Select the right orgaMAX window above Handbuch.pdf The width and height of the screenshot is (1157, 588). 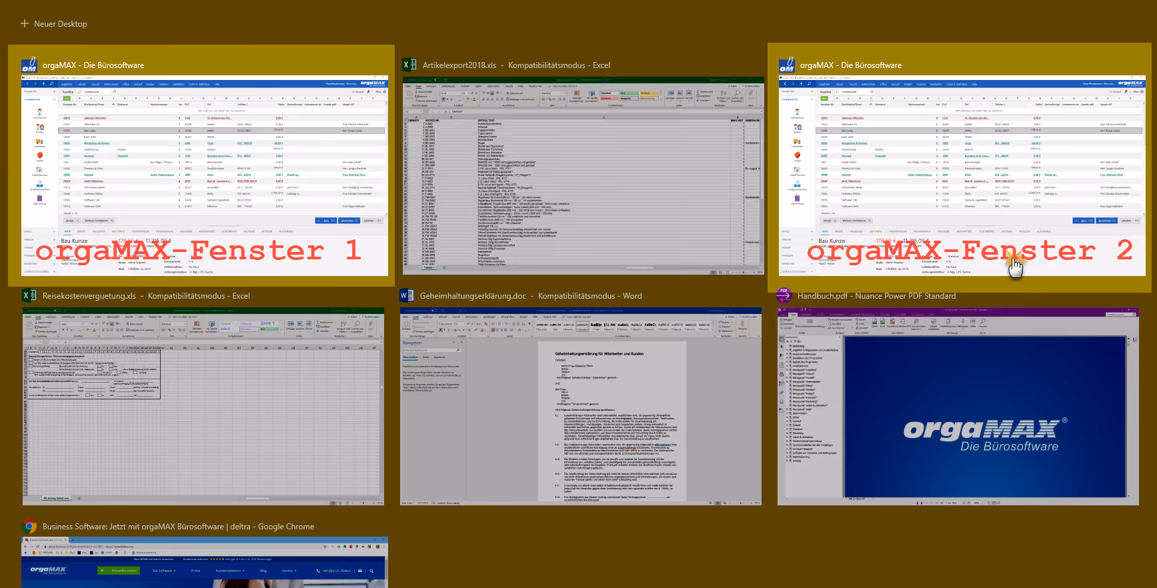(x=962, y=175)
